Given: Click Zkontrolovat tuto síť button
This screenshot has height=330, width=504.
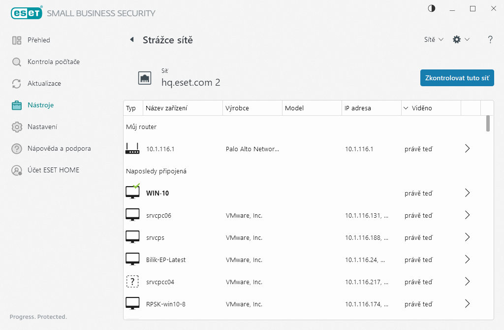Looking at the screenshot, I should 457,78.
